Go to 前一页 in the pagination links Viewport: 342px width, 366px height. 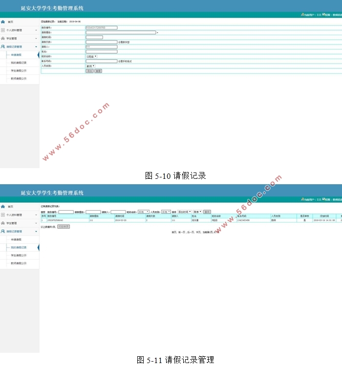tap(182, 232)
